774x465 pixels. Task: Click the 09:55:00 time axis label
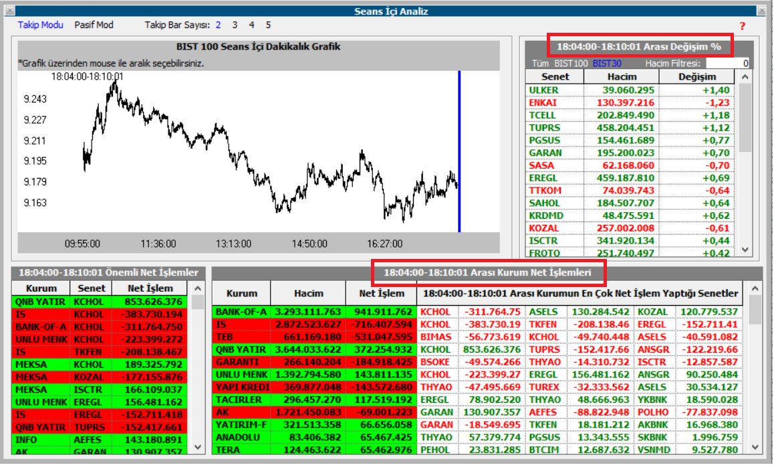coord(82,244)
